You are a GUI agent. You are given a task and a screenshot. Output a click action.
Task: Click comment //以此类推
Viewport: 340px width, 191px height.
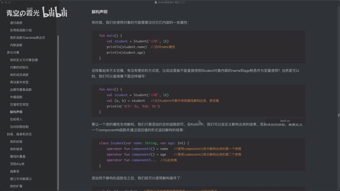[x=168, y=160]
